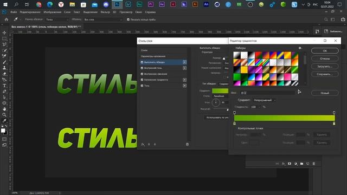
Task: Click the stroke gradient swatch in Layer Style
Action: (220, 90)
